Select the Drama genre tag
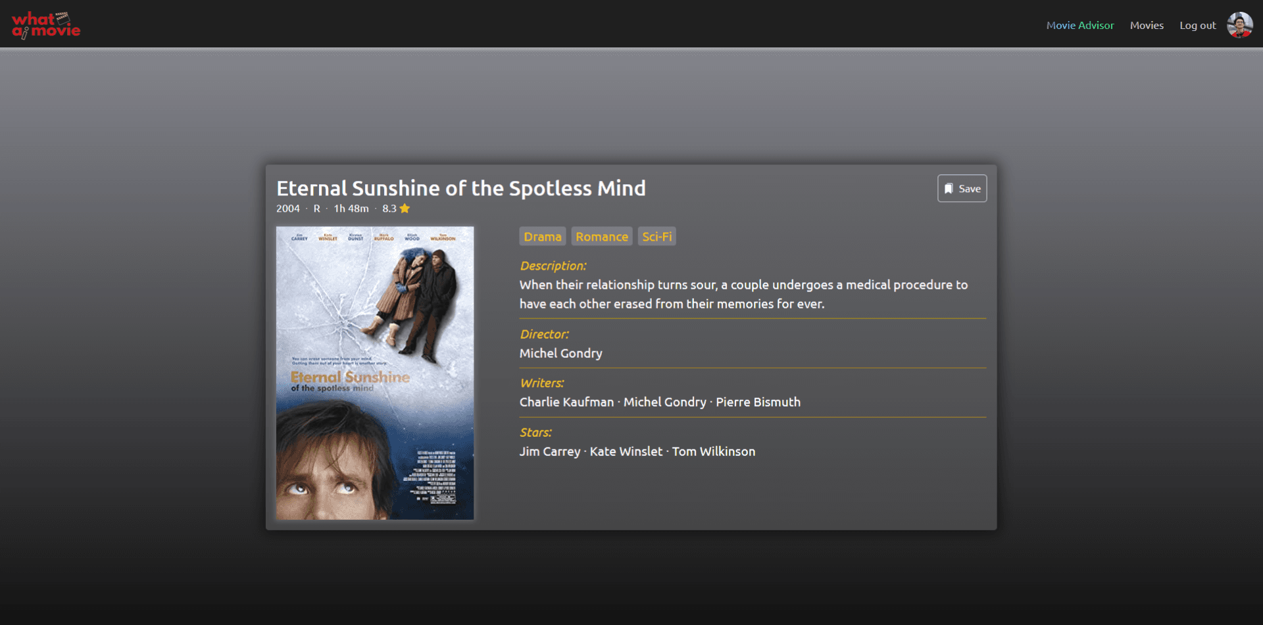 (x=542, y=236)
